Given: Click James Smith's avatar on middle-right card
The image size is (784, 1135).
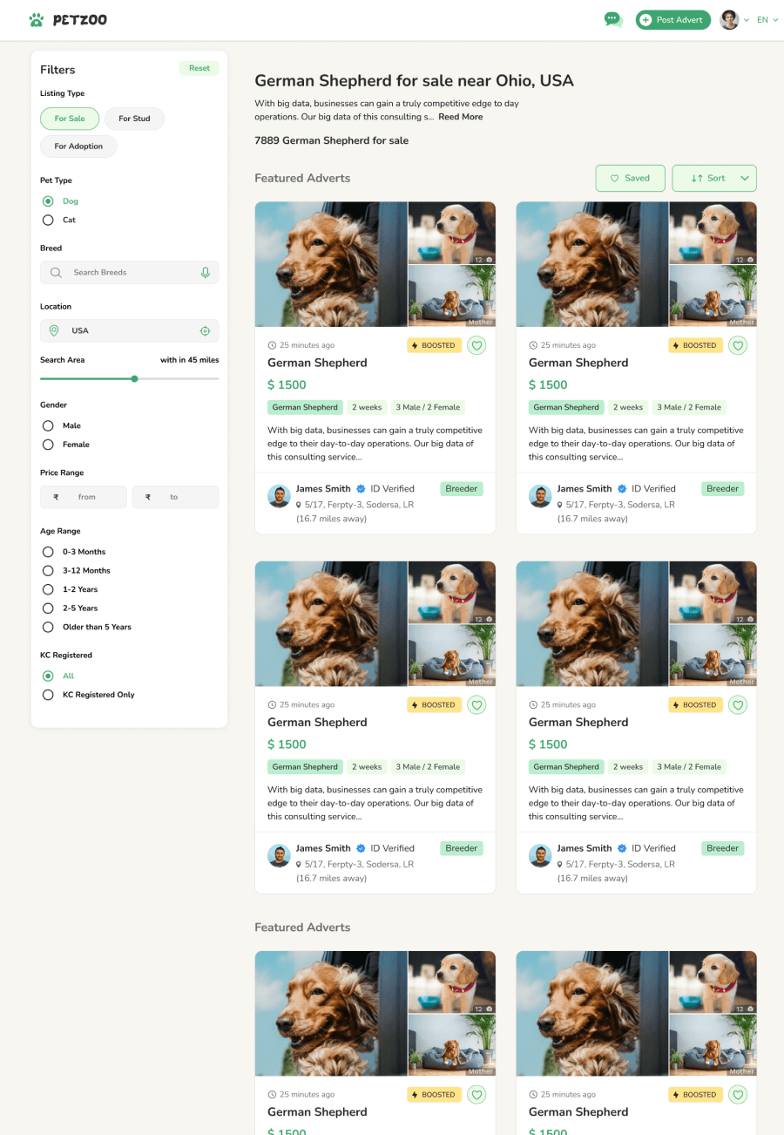Looking at the screenshot, I should [x=540, y=855].
